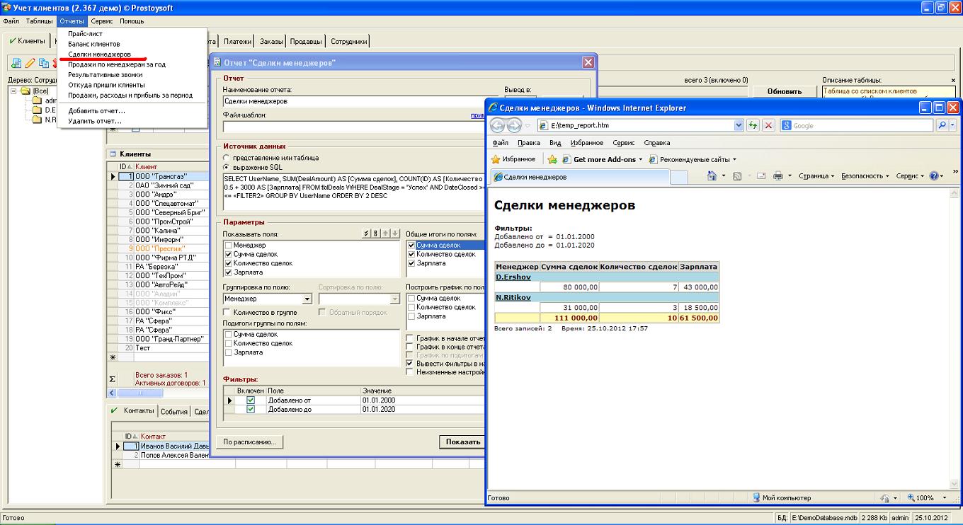Click the Internet Explorer forward arrow
The height and width of the screenshot is (525, 963).
pyautogui.click(x=514, y=125)
